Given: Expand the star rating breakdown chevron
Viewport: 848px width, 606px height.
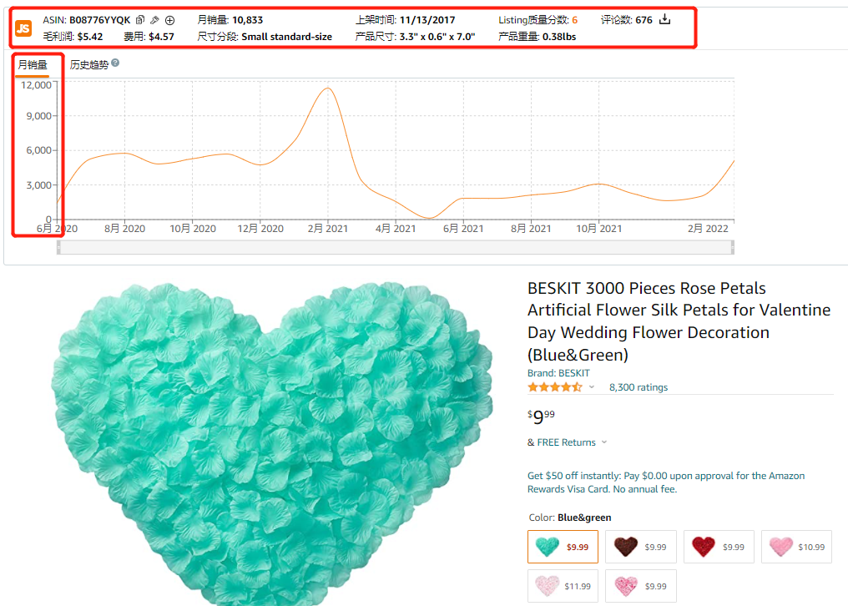Looking at the screenshot, I should 592,387.
